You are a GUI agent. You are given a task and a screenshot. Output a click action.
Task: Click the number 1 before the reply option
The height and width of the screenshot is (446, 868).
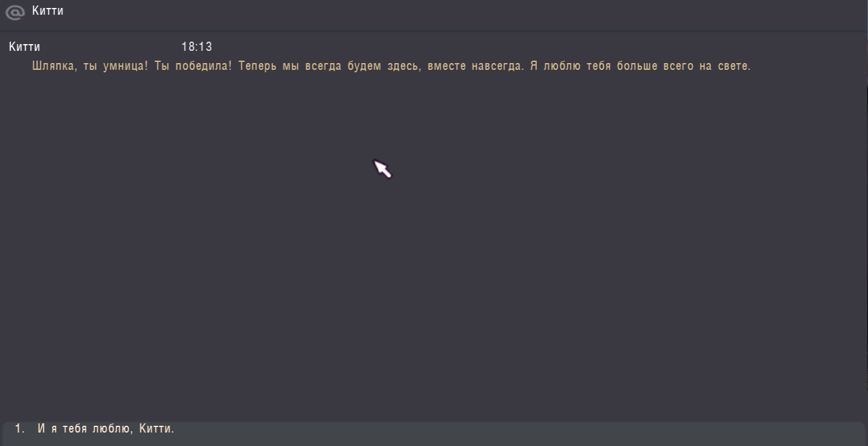(x=20, y=428)
